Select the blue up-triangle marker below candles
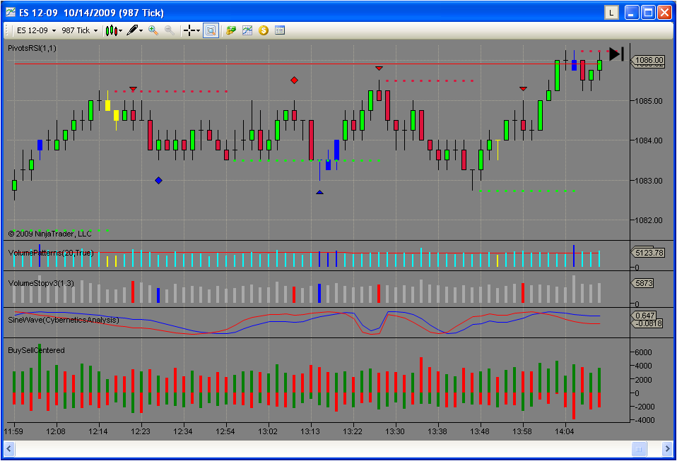 coord(319,192)
